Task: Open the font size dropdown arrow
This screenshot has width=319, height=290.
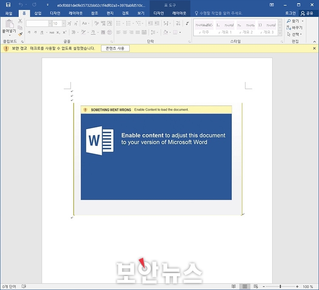Action: tap(64, 23)
